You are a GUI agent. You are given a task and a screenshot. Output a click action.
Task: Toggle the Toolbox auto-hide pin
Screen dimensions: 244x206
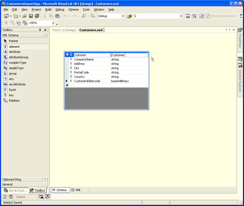point(40,30)
